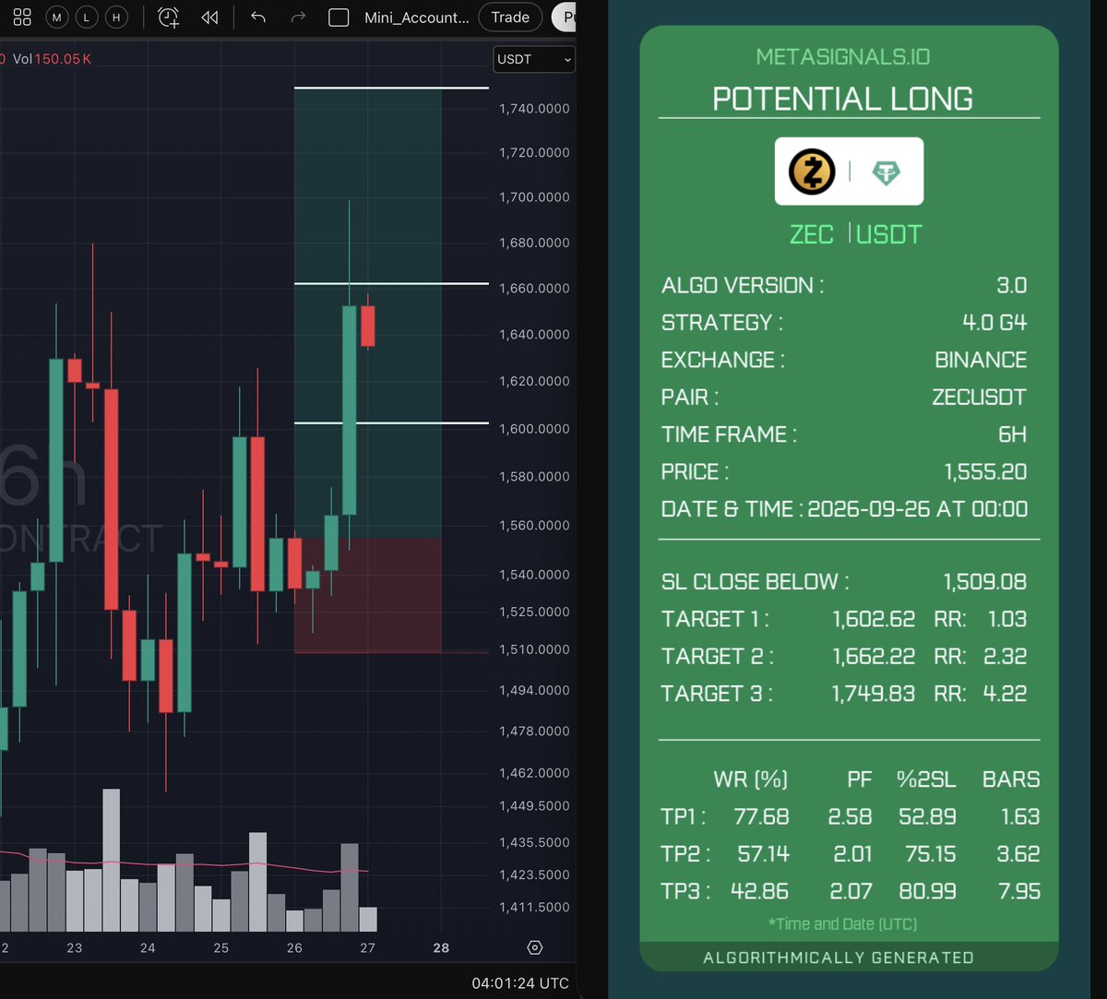Click the POTENTIAL LONG title
The height and width of the screenshot is (999, 1107).
843,99
